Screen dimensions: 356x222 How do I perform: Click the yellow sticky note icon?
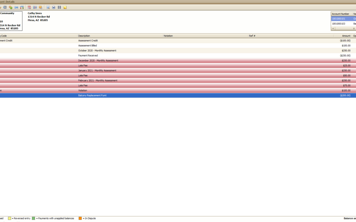pyautogui.click(x=65, y=7)
